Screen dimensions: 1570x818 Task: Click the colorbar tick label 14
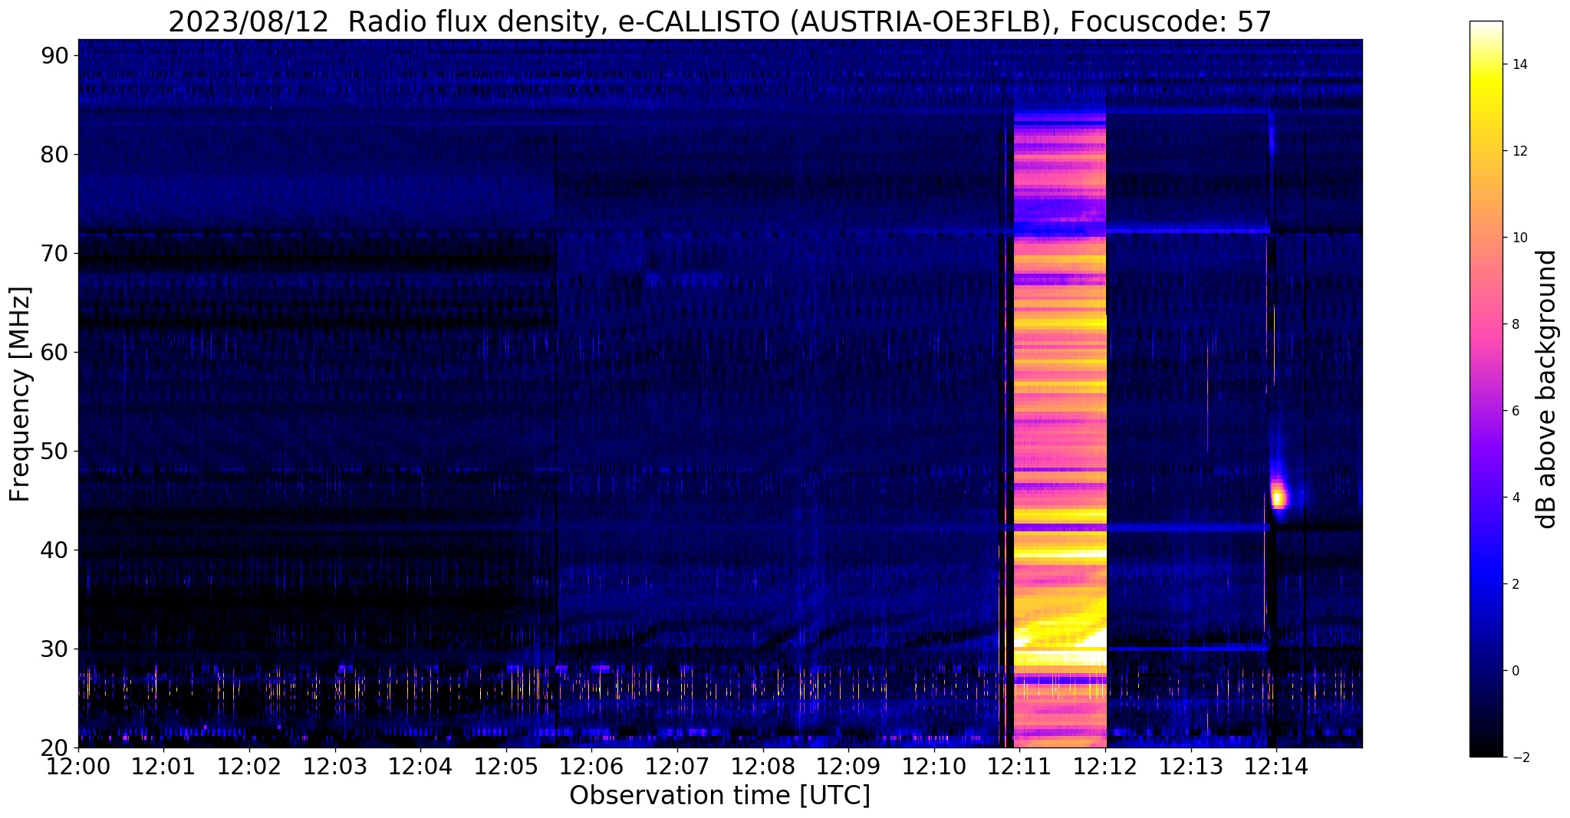coord(1519,64)
